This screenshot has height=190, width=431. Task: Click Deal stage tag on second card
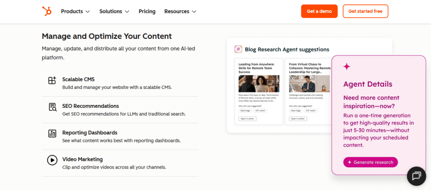coord(295,110)
